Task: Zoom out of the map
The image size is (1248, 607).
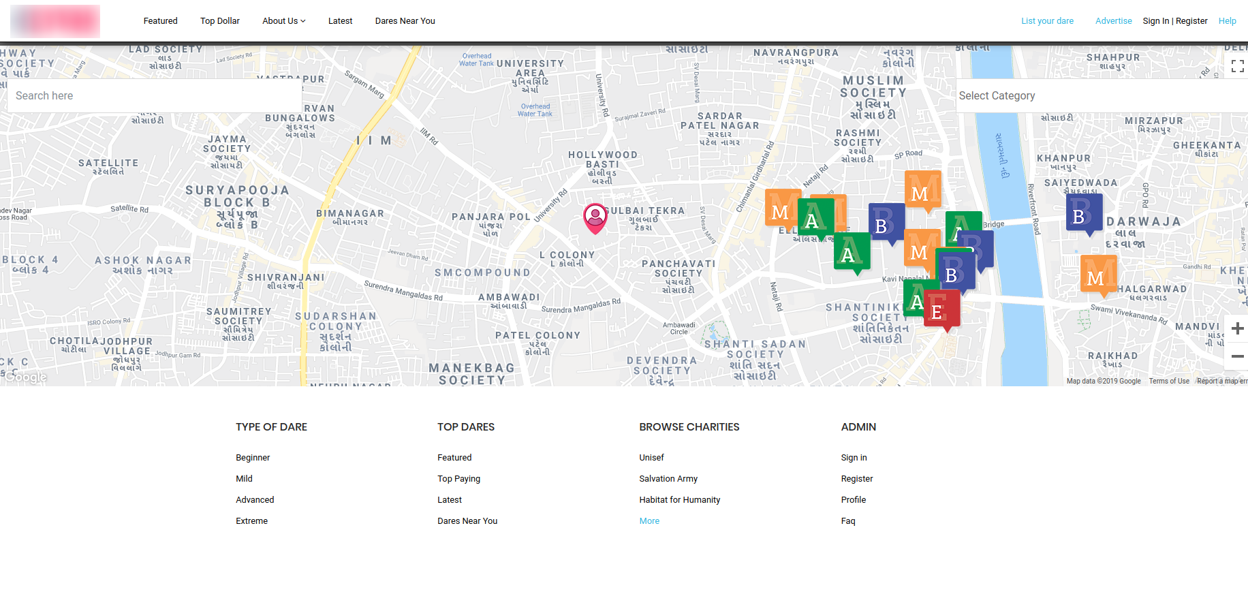Action: pos(1237,356)
